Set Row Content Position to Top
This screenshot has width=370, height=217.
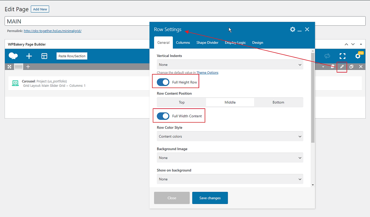(182, 102)
